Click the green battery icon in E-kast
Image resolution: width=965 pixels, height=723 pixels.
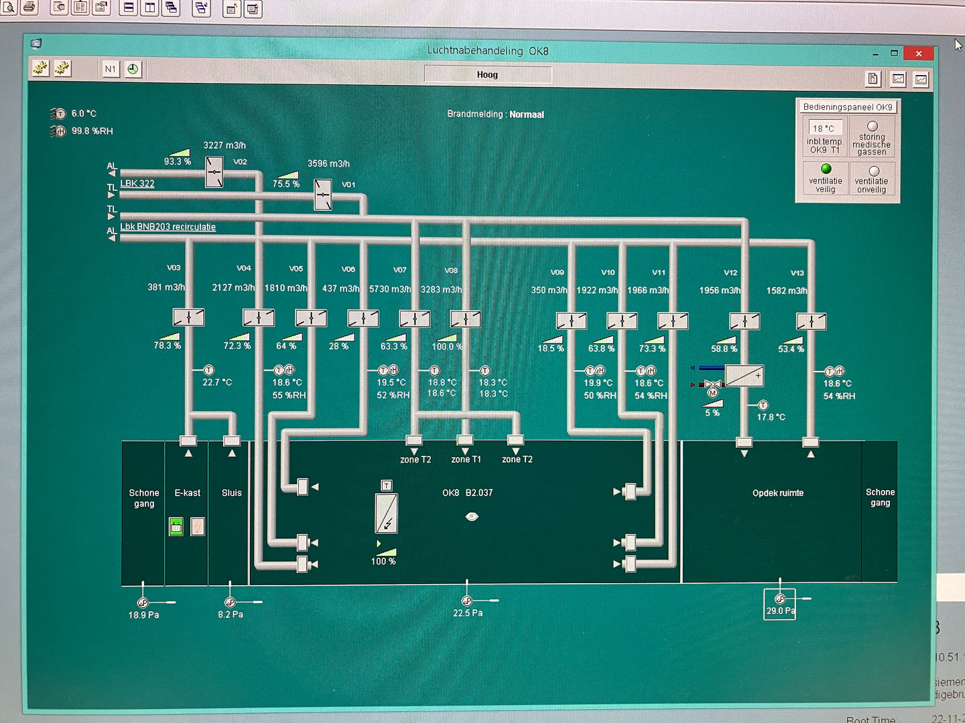pos(176,527)
